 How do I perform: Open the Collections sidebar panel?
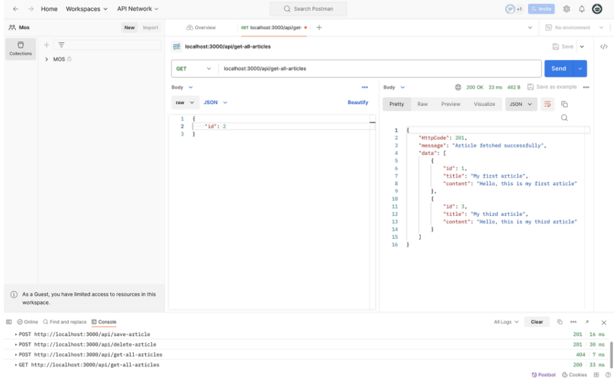point(20,49)
